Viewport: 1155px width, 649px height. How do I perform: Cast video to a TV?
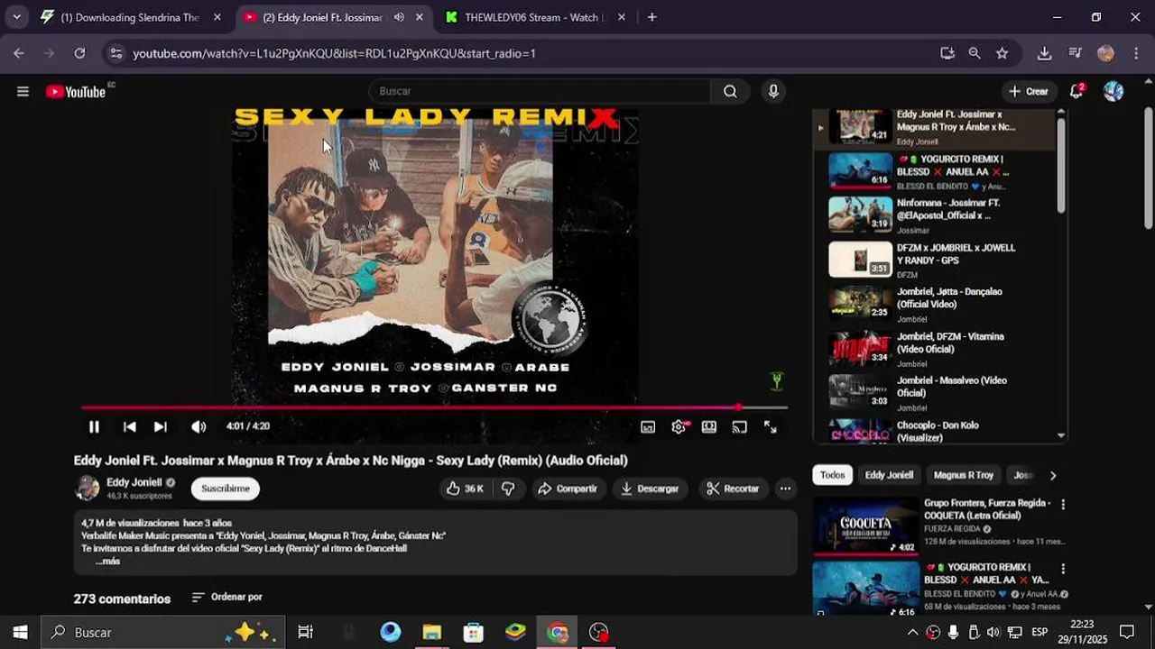(x=740, y=427)
